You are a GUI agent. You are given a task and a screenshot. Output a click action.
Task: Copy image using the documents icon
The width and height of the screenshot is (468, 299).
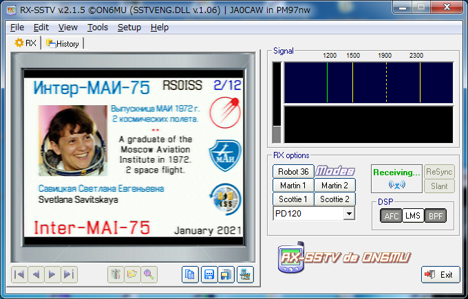click(x=190, y=274)
